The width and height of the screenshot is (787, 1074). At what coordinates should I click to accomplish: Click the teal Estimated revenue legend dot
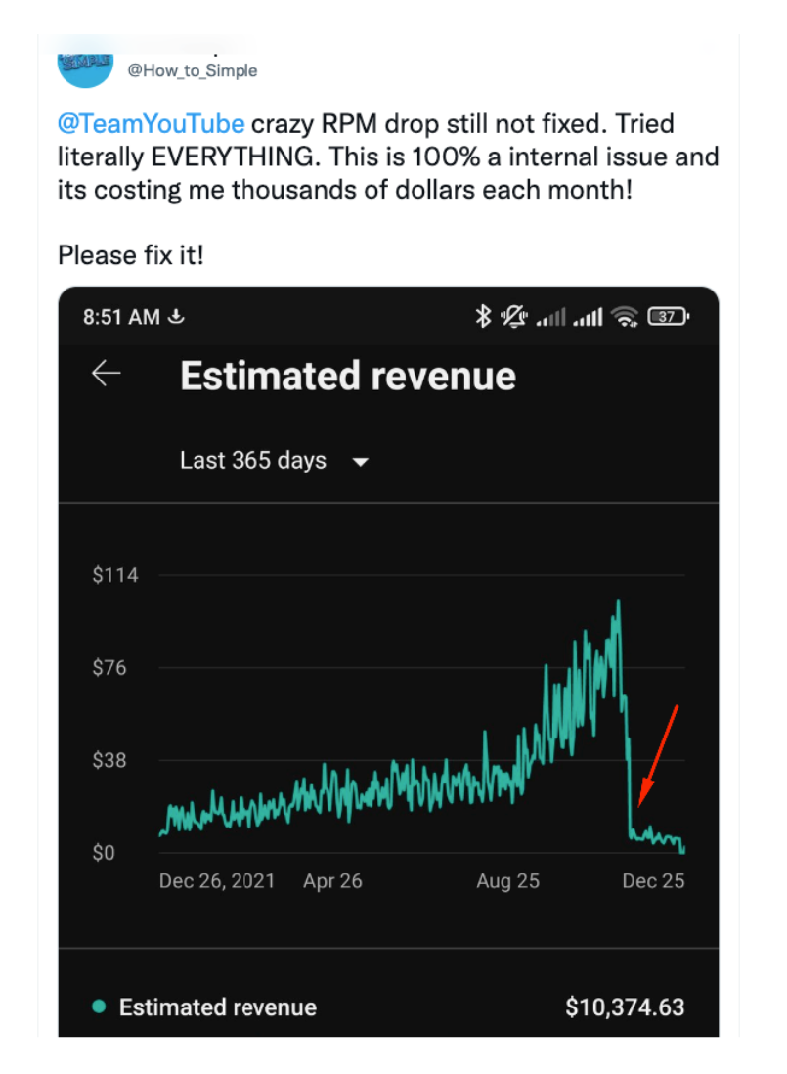(x=99, y=1007)
